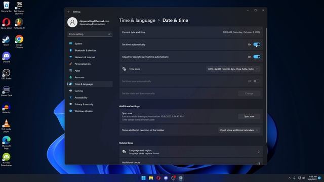Click the Change date and time button
The image size is (324, 182).
coord(249,94)
